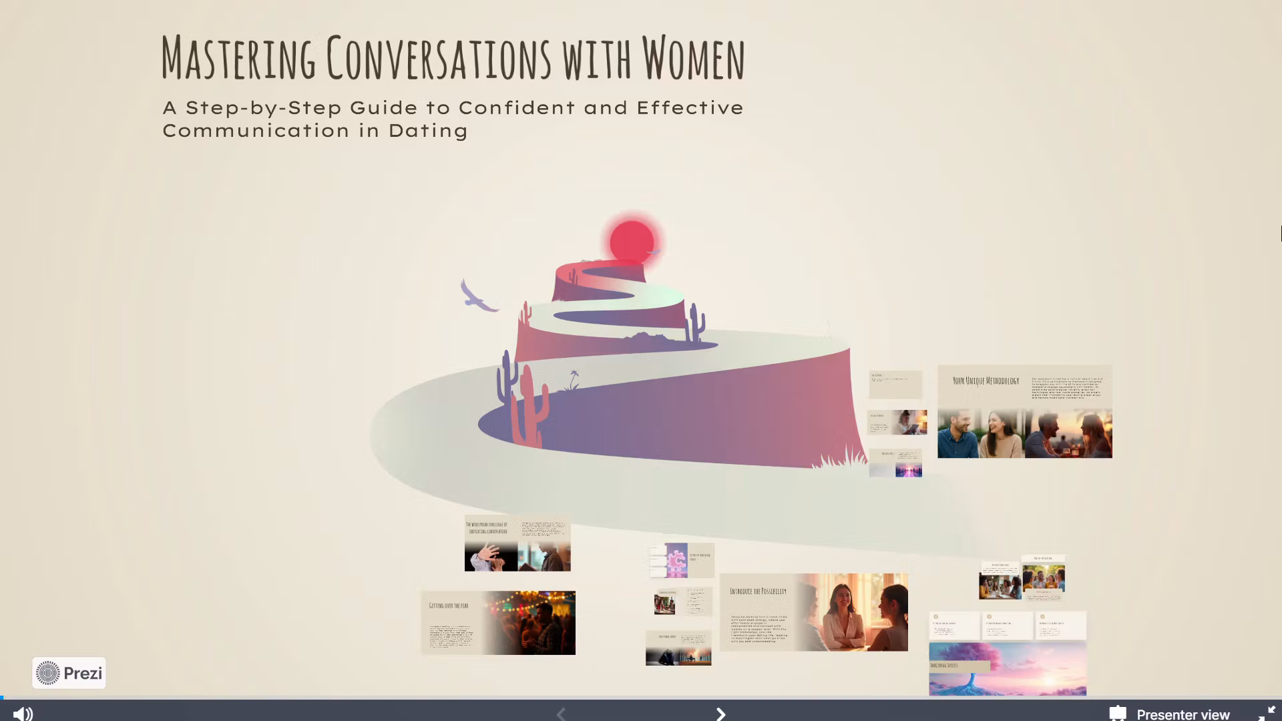Open the small text-only slide above woman-with-tablet slide
Image resolution: width=1282 pixels, height=721 pixels.
[x=895, y=385]
